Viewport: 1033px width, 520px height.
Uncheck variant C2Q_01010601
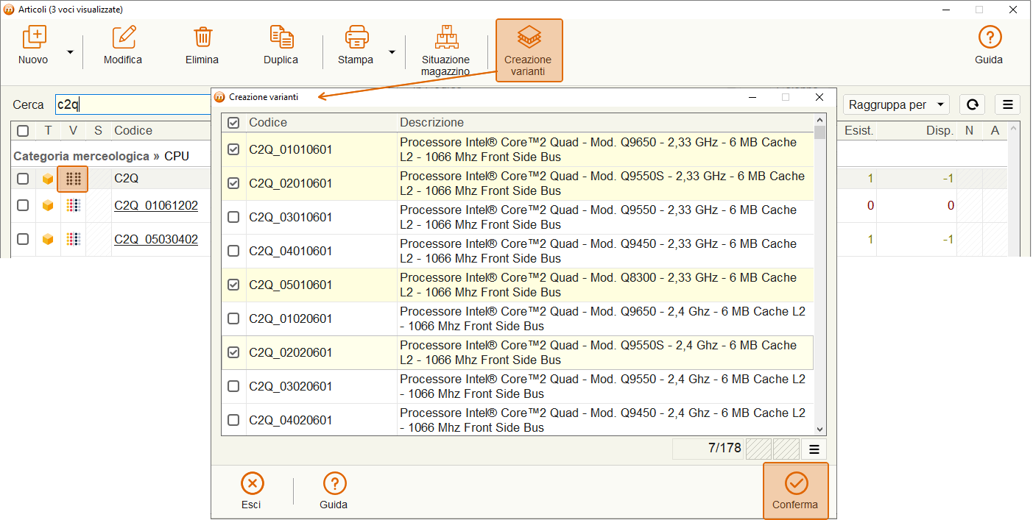coord(233,149)
